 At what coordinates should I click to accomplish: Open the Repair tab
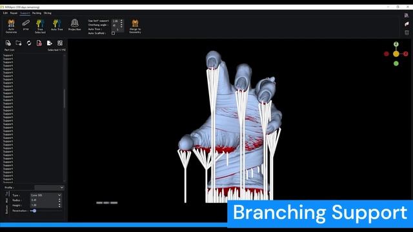[14, 13]
